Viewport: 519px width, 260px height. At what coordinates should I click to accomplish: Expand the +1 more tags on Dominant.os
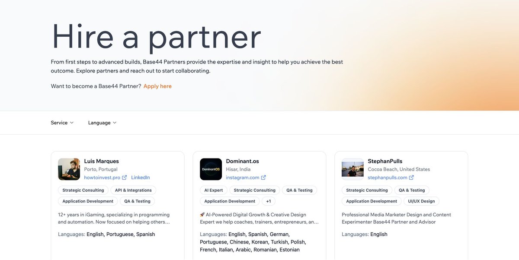click(269, 201)
